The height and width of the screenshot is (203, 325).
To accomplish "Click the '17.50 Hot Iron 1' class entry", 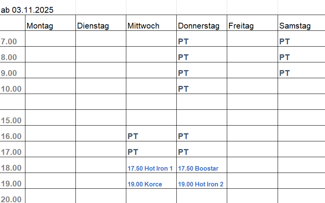I will pos(150,168).
